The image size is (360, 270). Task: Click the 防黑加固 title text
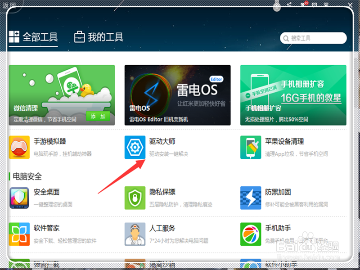click(278, 192)
